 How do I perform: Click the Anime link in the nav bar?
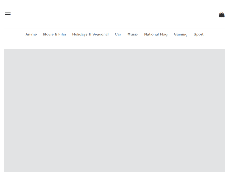(31, 35)
